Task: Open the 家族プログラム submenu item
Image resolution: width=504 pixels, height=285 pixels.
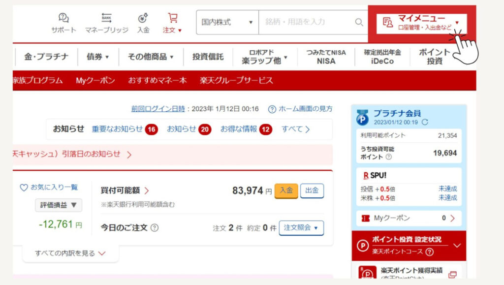Action: pyautogui.click(x=38, y=80)
